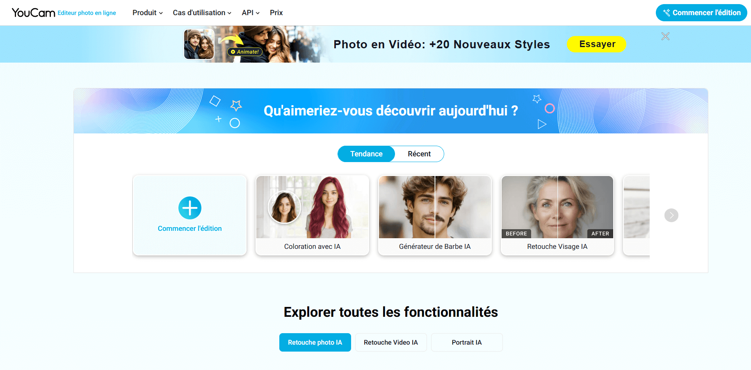Open the Prix menu item

[276, 13]
